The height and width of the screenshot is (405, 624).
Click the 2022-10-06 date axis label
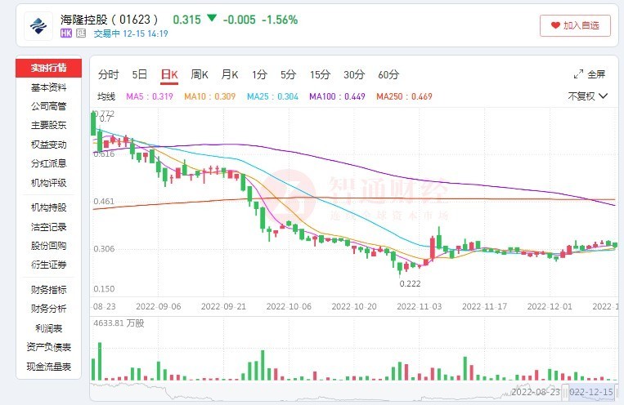(289, 306)
